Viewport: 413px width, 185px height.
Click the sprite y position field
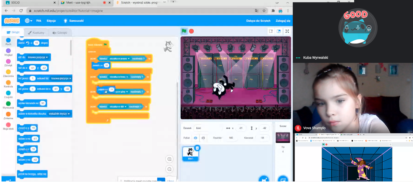click(264, 128)
